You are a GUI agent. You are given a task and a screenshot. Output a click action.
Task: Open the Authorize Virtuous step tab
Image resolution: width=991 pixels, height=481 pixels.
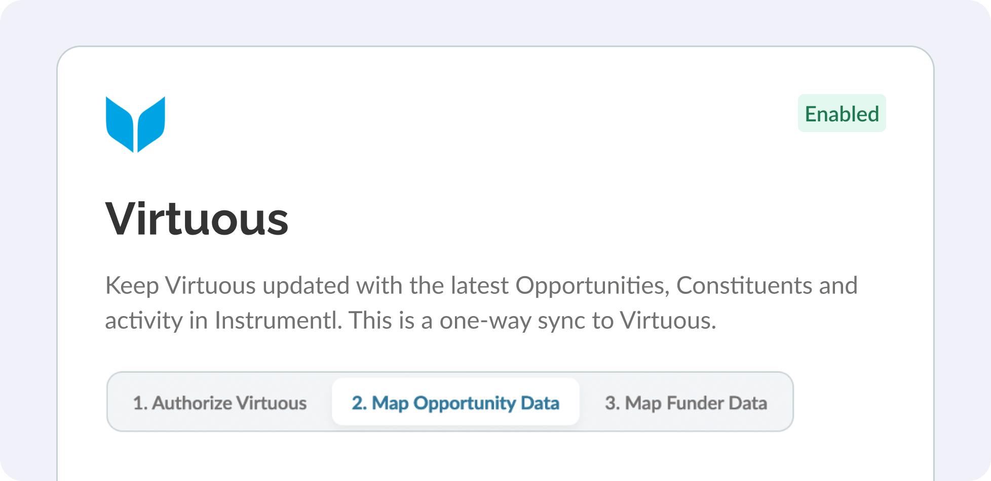pos(219,403)
